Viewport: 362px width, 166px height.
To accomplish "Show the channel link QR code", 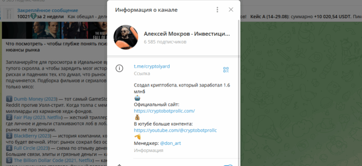I will [226, 70].
